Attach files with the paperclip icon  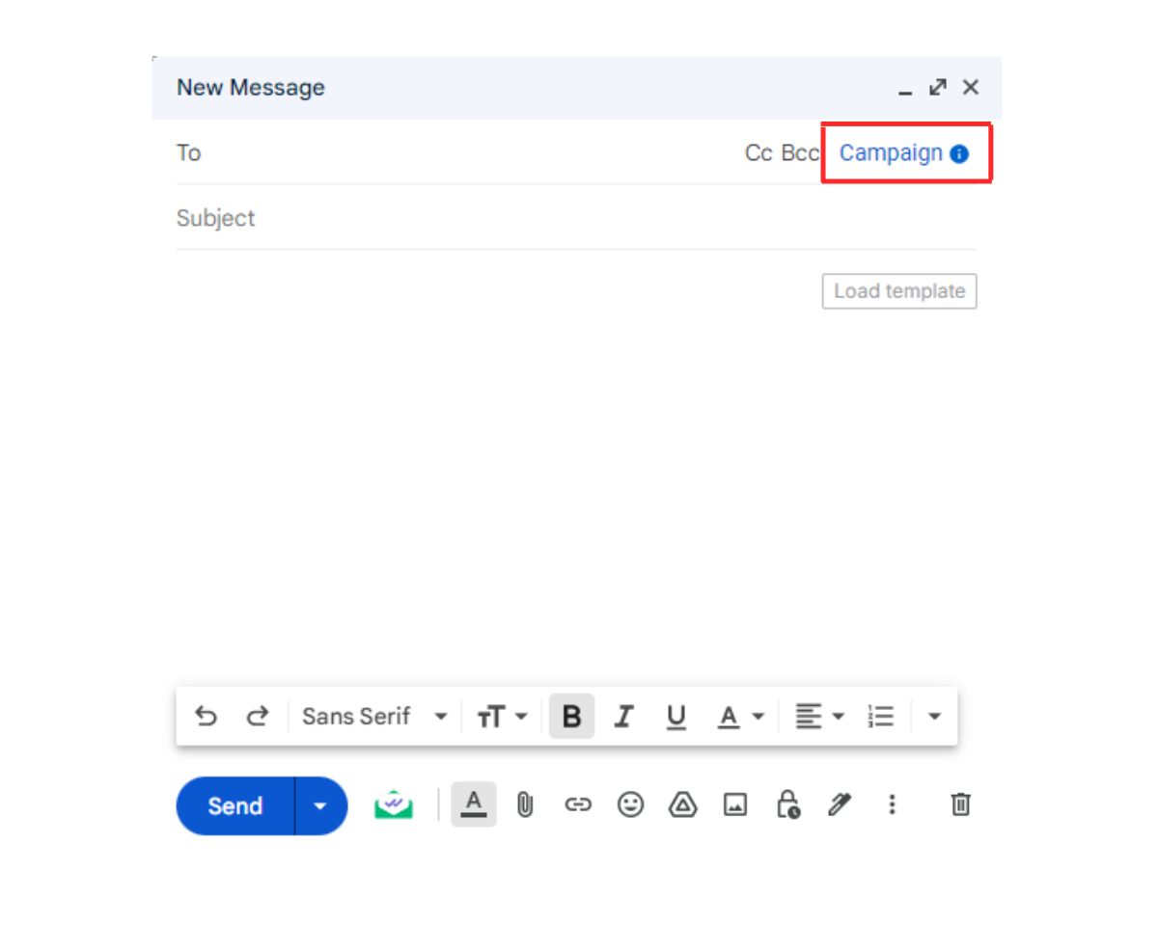click(525, 804)
